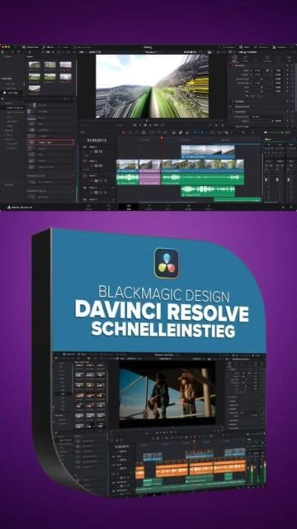Click the home icon in bottom bar
This screenshot has height=529, width=297.
282,207
